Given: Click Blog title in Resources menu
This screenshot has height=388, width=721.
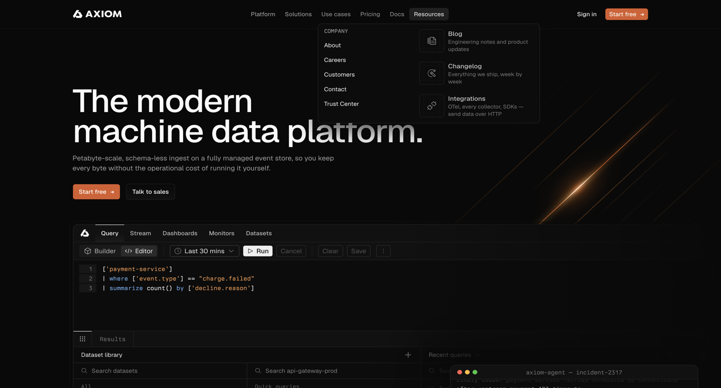Looking at the screenshot, I should click(x=455, y=34).
